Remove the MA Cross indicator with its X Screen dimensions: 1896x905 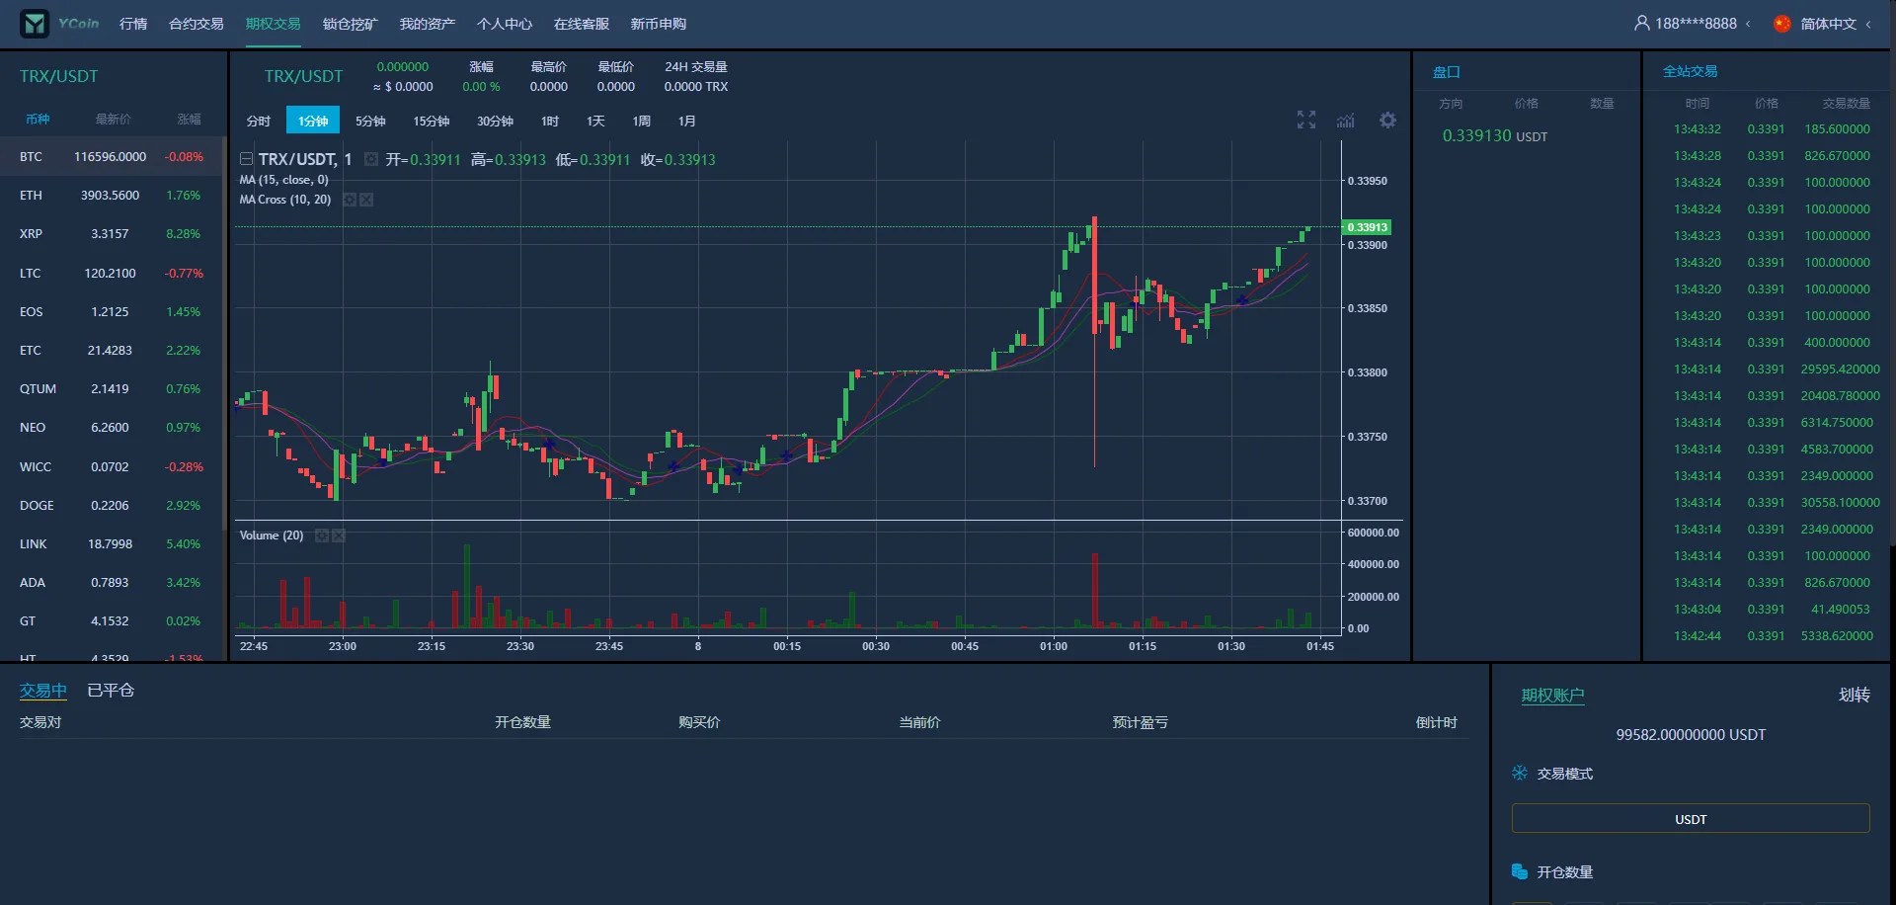[x=366, y=200]
